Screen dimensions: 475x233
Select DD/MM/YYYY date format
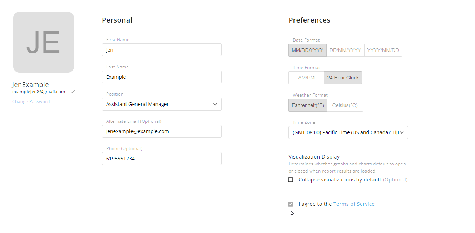click(x=345, y=50)
